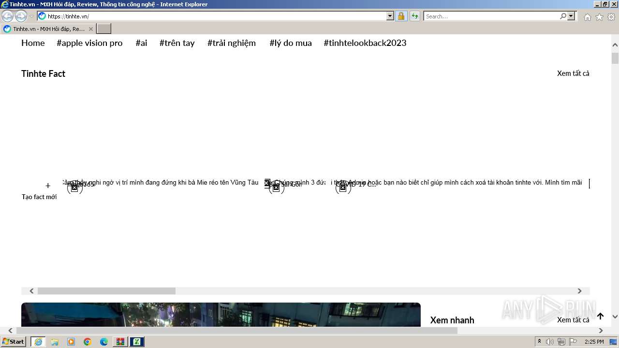Click the page horizontal scrollbar left arrow
619x348 pixels.
coord(10,331)
